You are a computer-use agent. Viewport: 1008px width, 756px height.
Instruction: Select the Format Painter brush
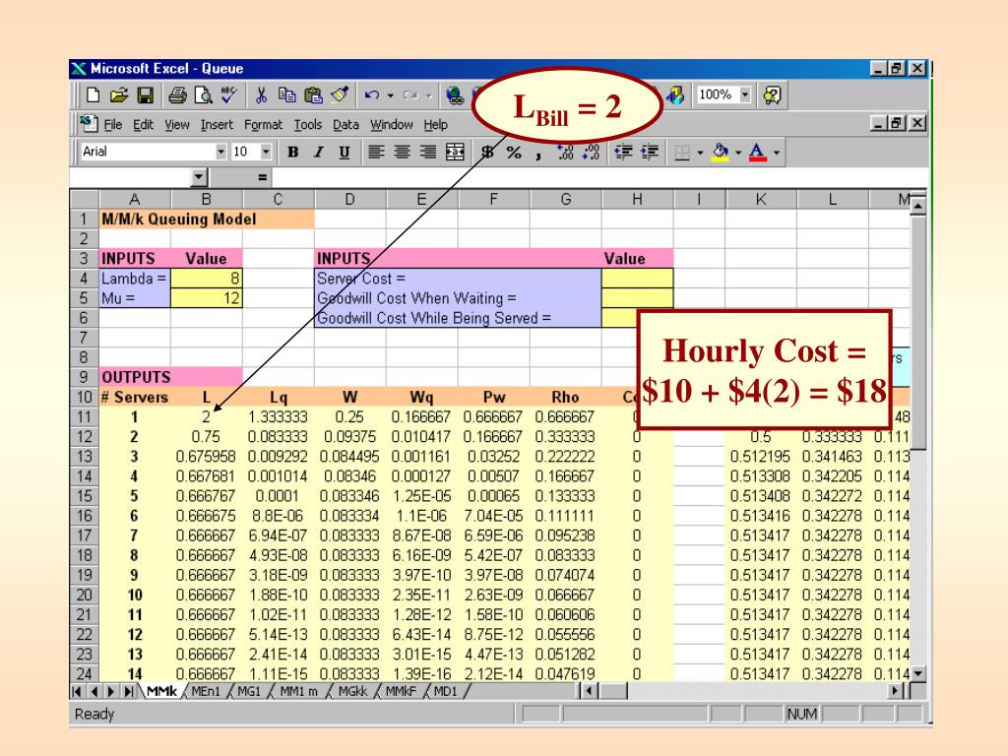[x=340, y=95]
